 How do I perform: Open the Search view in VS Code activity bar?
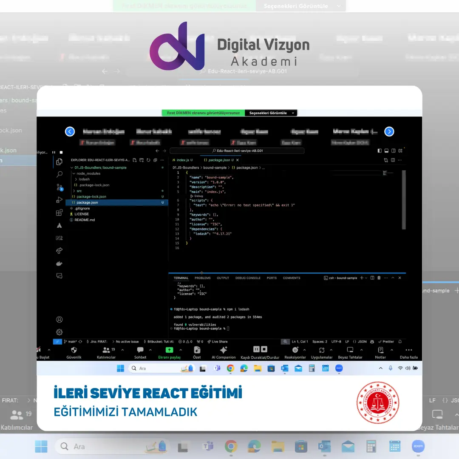[x=59, y=175]
